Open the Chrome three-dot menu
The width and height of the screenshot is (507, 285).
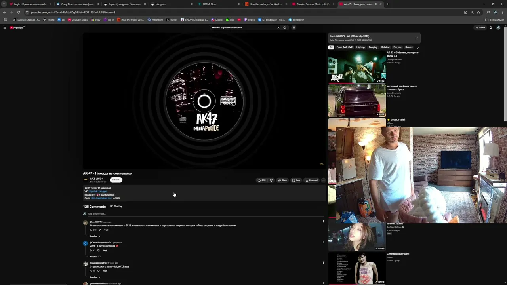point(503,12)
